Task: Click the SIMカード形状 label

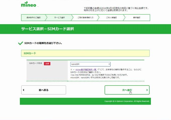Action: [x=36, y=63]
